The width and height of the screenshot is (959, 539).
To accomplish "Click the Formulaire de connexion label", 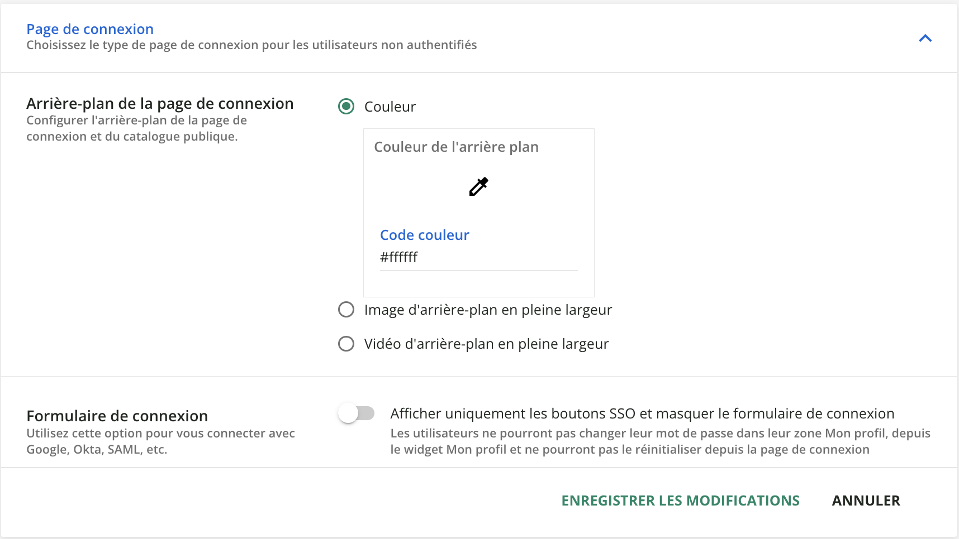I will pos(117,415).
